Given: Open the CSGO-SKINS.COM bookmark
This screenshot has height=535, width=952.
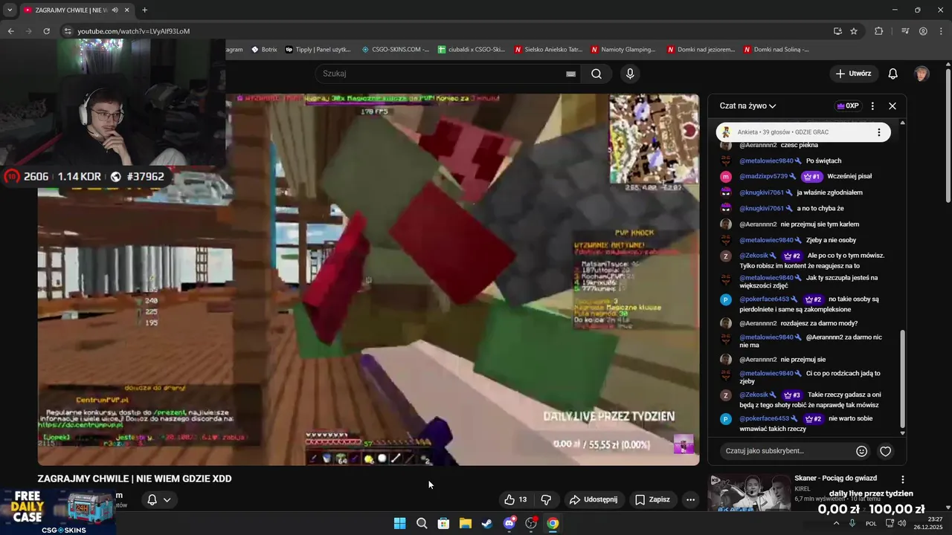Looking at the screenshot, I should (x=395, y=50).
